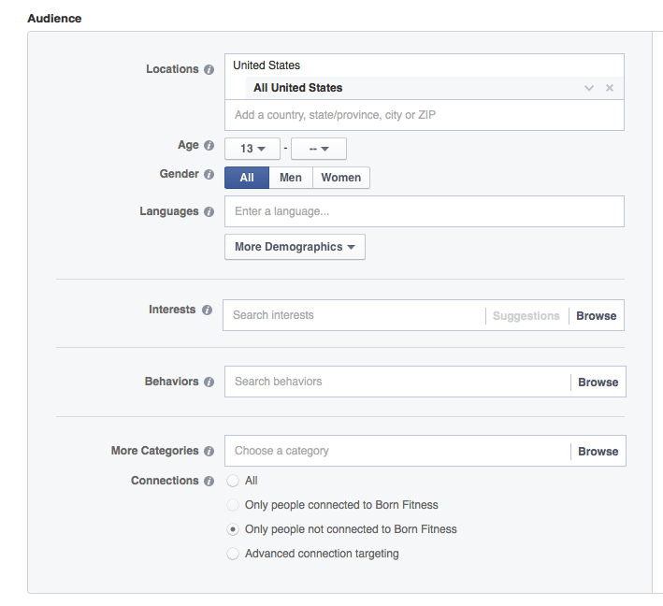Click the info icon beside Age
Image resolution: width=663 pixels, height=606 pixels.
209,146
